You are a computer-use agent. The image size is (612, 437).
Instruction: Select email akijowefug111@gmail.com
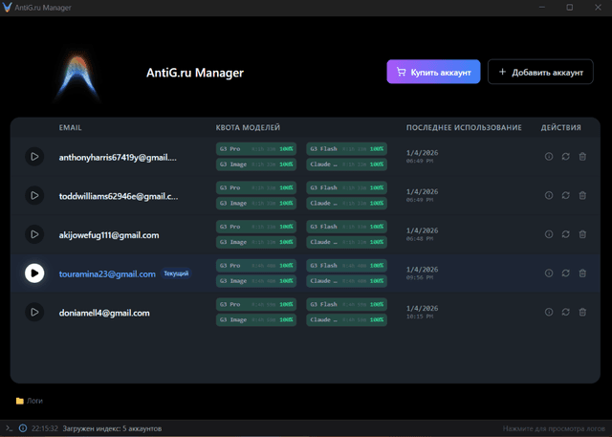pos(109,235)
